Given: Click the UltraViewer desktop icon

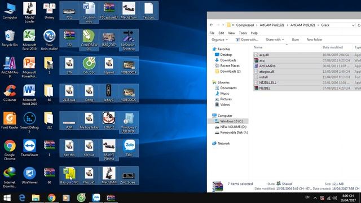Looking at the screenshot, I should (29, 175).
